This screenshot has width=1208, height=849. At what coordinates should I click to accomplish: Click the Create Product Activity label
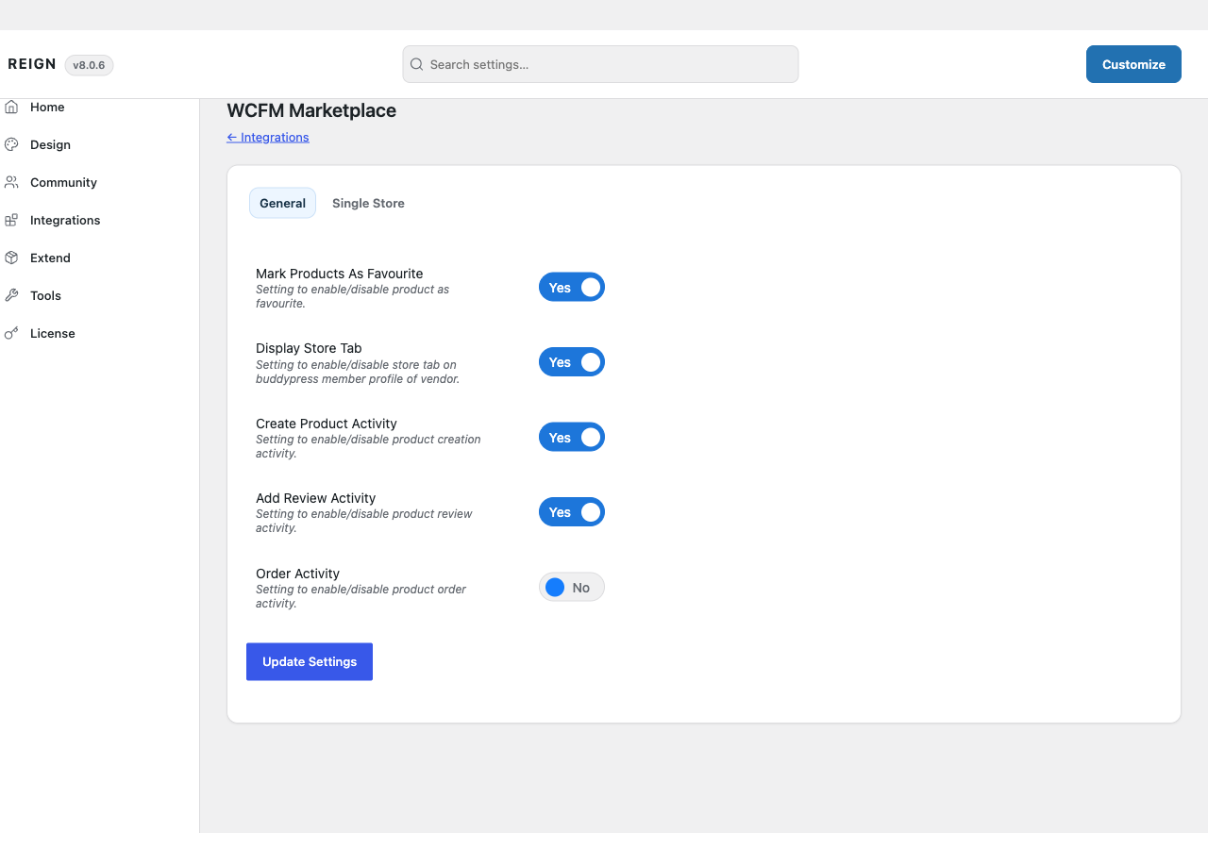click(327, 424)
